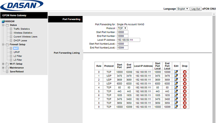Screen dimensions: 216x123
Task: Open the L3 Filter page
Action: (x=18, y=60)
